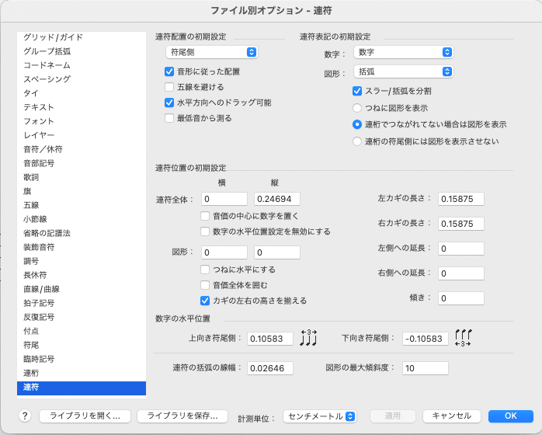542x435 pixels.
Task: Toggle カギの左右の高さを揃える checkbox
Action: click(x=205, y=301)
